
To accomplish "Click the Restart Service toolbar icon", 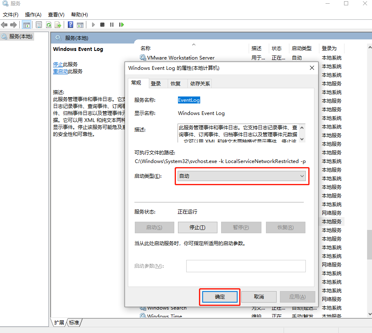I will pyautogui.click(x=121, y=24).
